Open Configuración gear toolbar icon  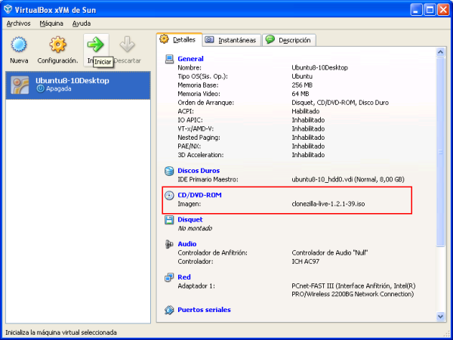coord(58,45)
